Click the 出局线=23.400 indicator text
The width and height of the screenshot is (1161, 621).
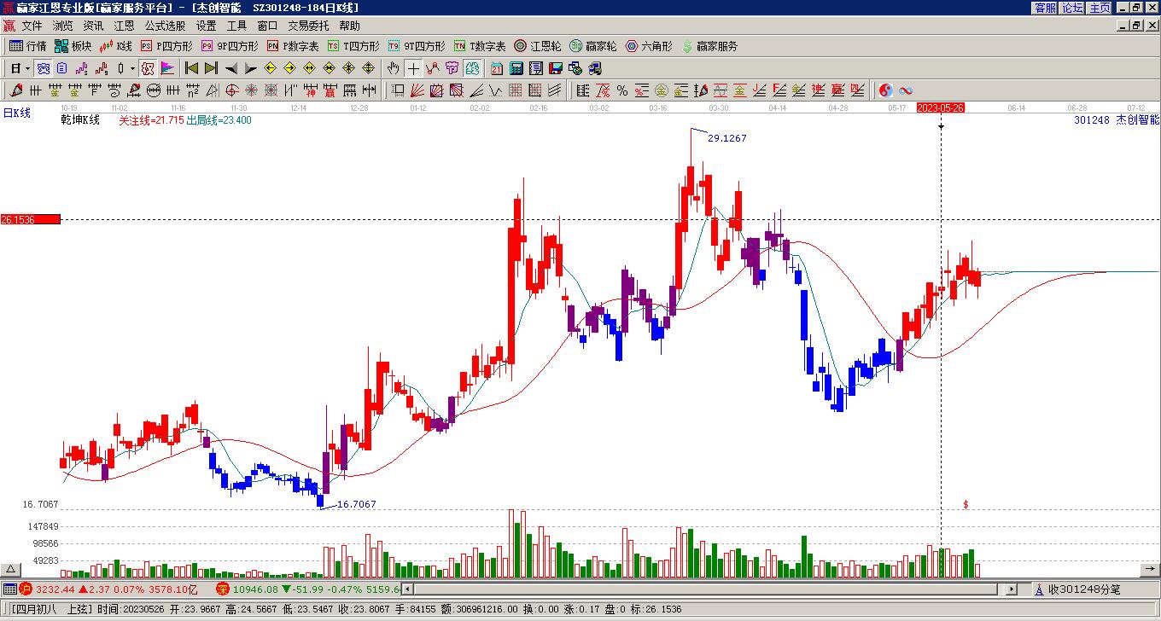[x=219, y=120]
